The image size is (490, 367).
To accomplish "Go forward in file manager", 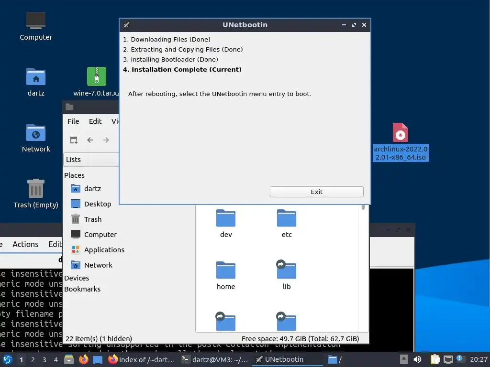I will point(106,140).
